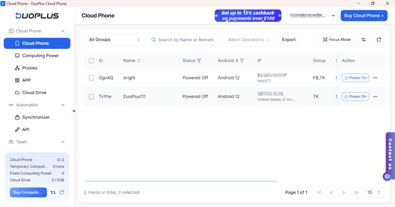Click the Buy Cloud Phone + button
395x207 pixels.
pos(364,16)
